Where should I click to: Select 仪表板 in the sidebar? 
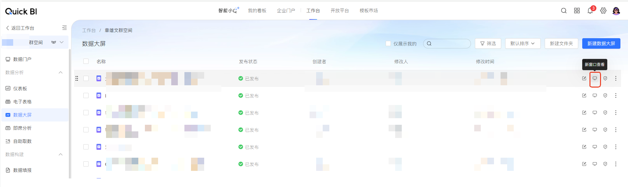20,89
